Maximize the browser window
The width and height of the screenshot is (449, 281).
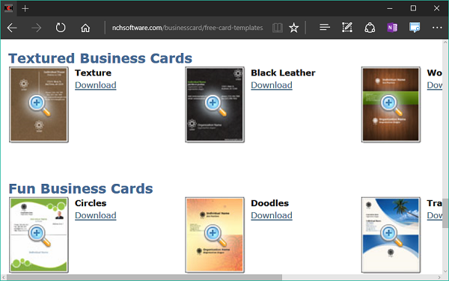(x=413, y=8)
